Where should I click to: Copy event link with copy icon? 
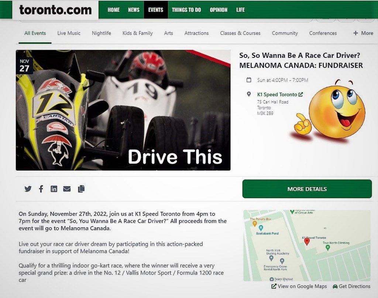point(81,189)
